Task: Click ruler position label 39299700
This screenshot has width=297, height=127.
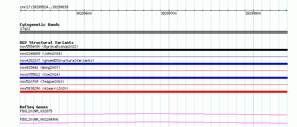Action: point(169,13)
